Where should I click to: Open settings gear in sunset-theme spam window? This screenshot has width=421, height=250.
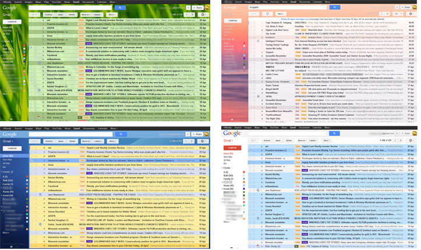[411, 14]
